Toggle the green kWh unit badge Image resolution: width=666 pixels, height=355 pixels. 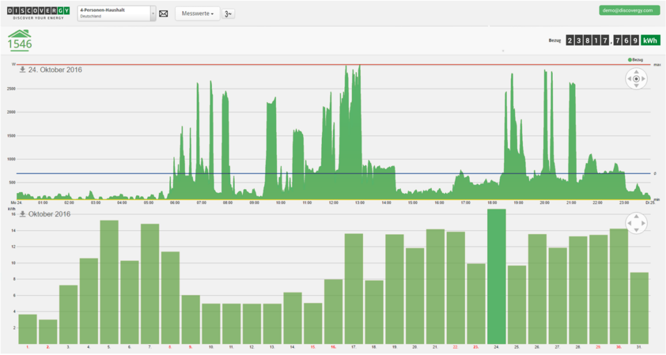650,40
